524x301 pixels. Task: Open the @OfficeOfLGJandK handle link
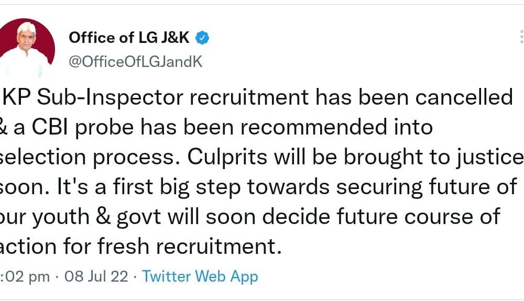135,61
